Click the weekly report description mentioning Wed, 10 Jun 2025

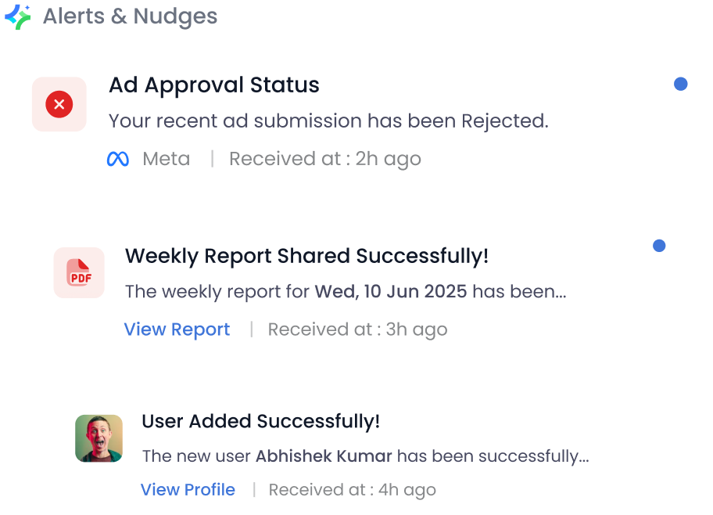tap(345, 292)
